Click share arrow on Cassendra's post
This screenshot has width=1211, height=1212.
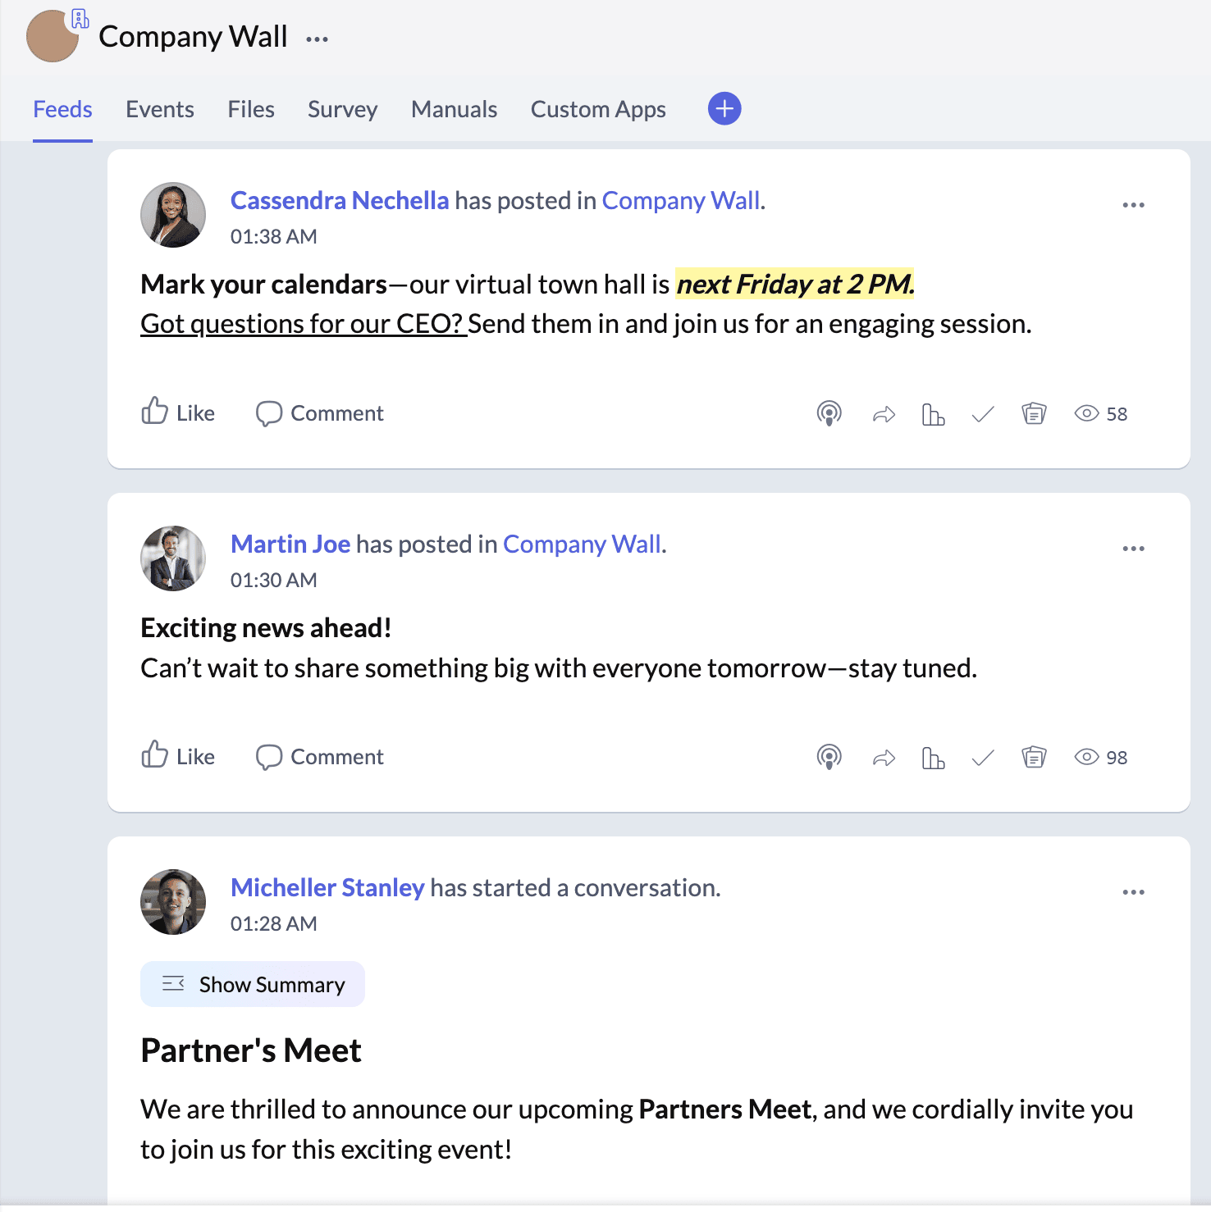click(883, 414)
